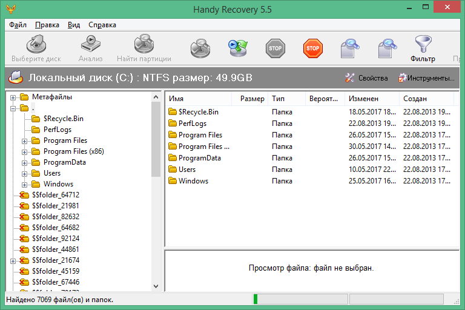Open the Вид menu
The height and width of the screenshot is (310, 465).
74,25
